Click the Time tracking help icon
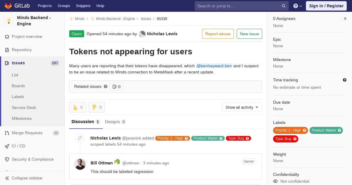The image size is (352, 185). click(345, 80)
